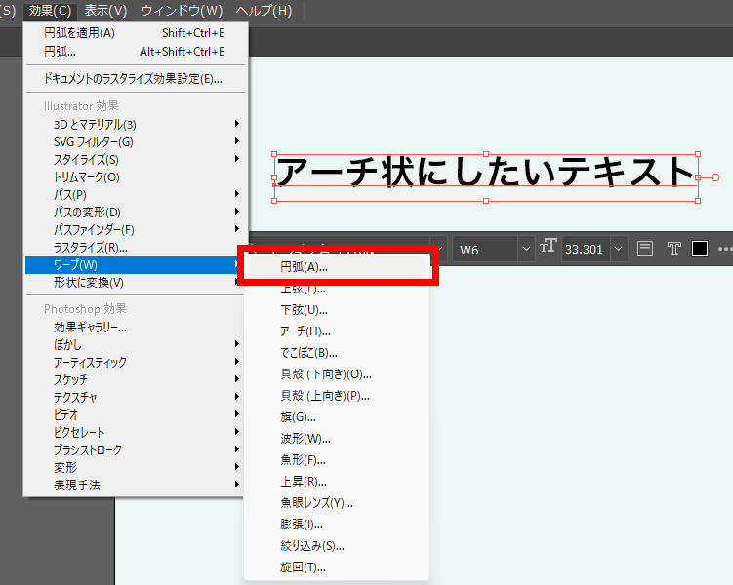Viewport: 733px width, 585px height.
Task: Open the ヘルプ(H) menu
Action: pyautogui.click(x=264, y=11)
